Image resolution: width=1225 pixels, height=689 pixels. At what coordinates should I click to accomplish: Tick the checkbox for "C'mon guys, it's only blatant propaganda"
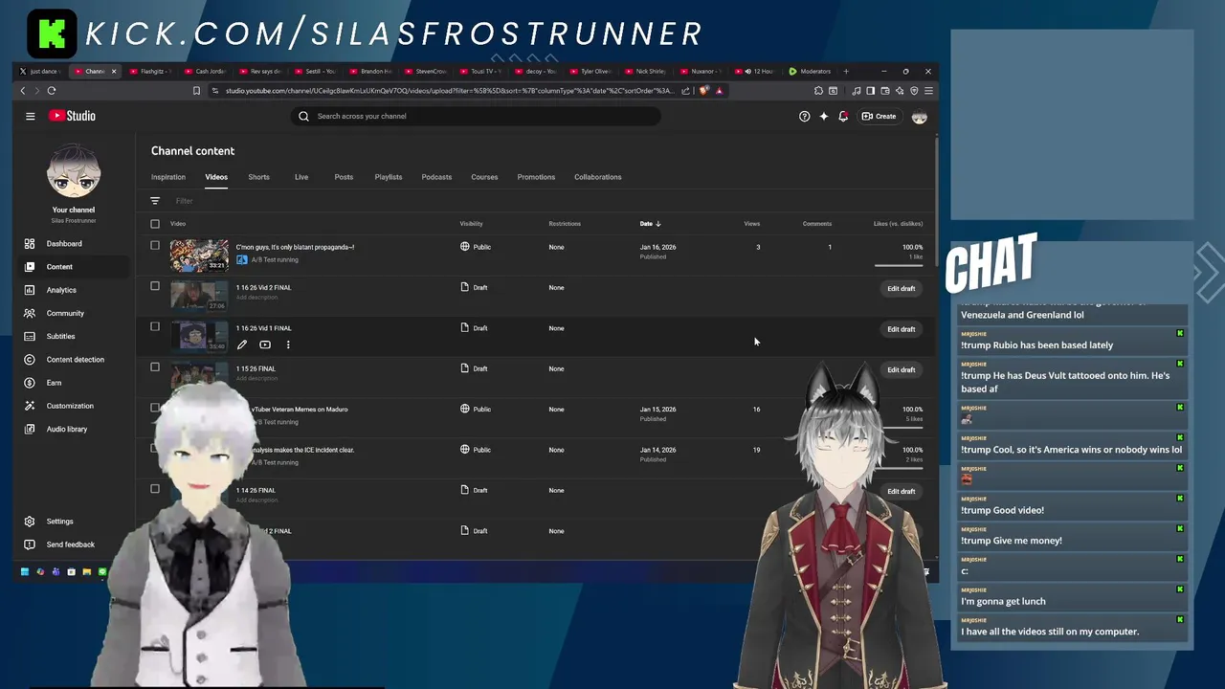(x=155, y=245)
